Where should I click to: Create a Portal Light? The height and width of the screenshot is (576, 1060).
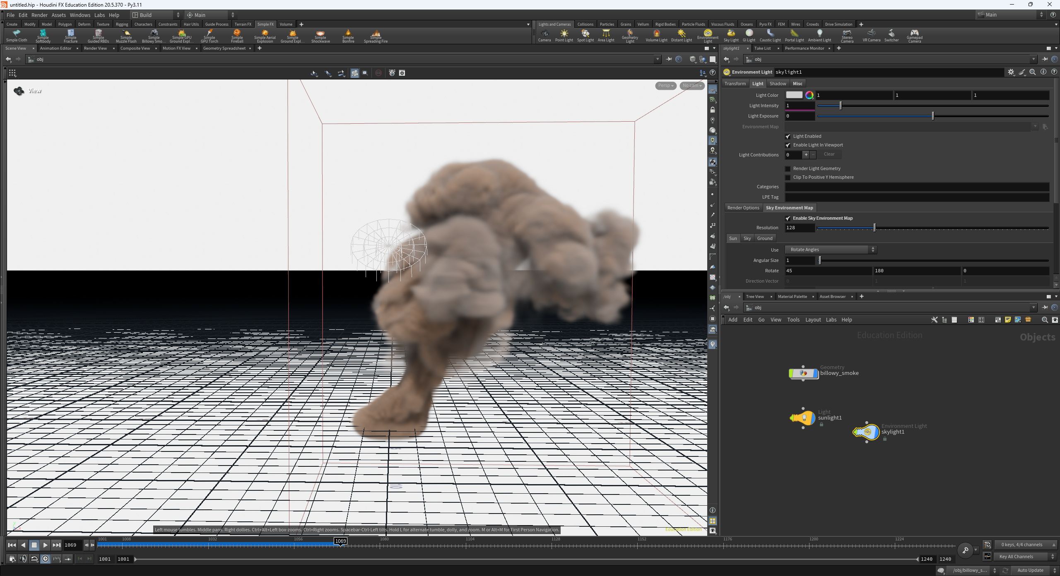click(794, 36)
